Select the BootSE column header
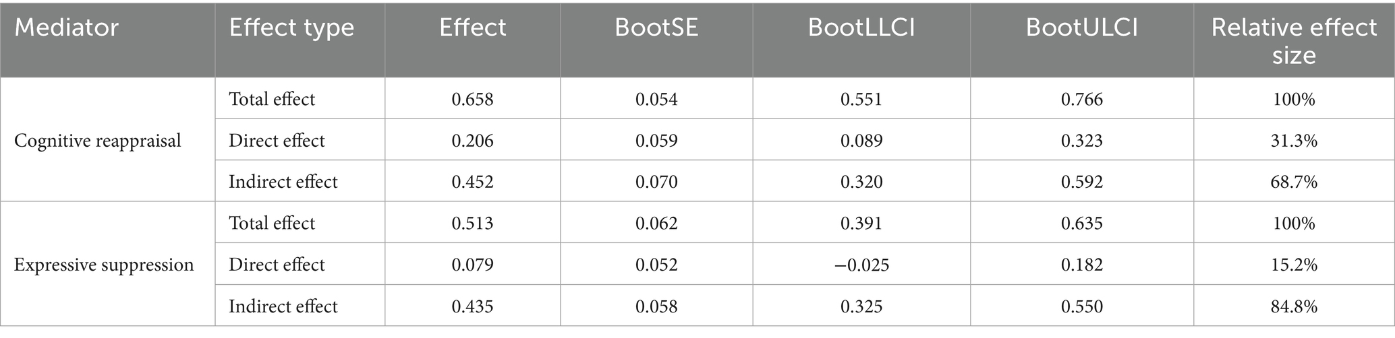 pos(656,28)
